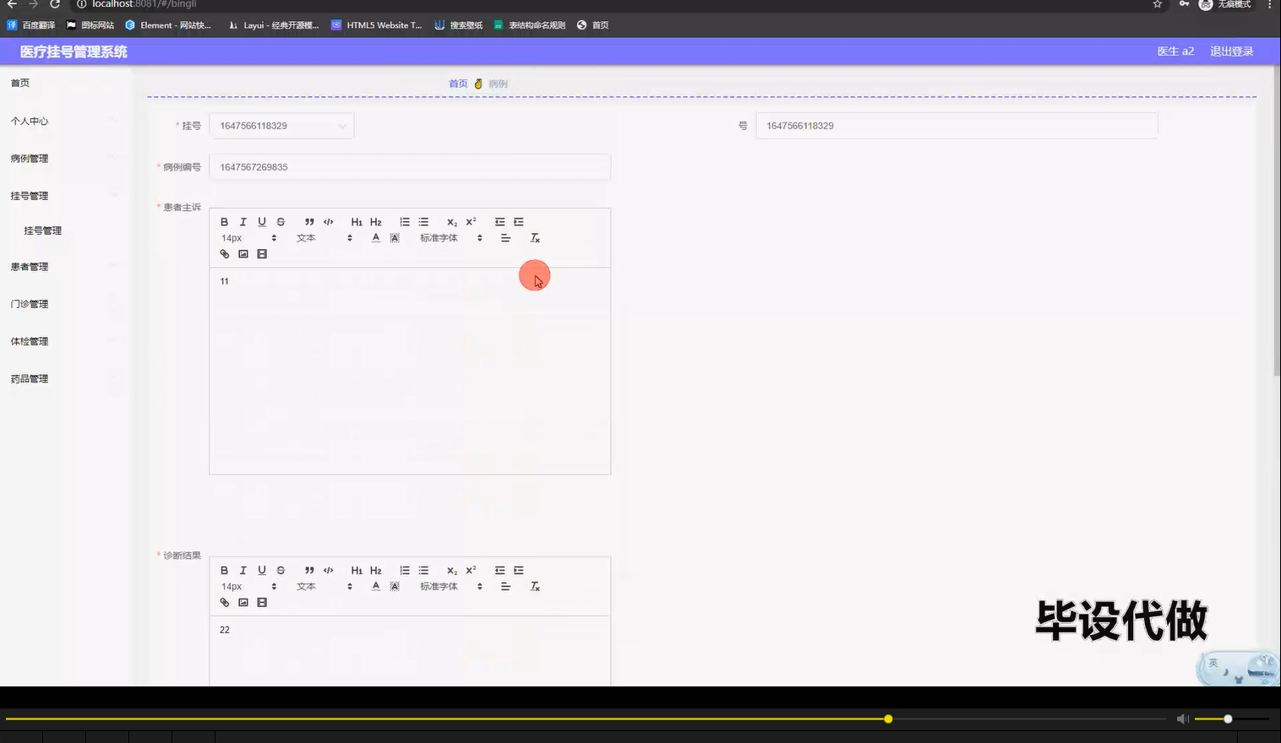Open text alignment dropdown in 诊断结果 editor

pos(505,587)
